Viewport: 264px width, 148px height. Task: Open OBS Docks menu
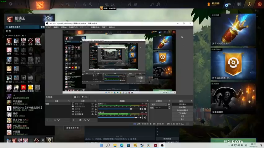(x=73, y=27)
